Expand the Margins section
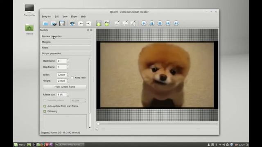Screen dimensions: 262x147 66,42
